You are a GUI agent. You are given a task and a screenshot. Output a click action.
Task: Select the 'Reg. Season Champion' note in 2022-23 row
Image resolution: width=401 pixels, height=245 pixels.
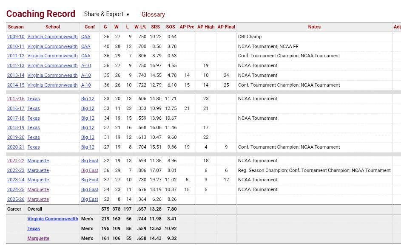[263, 170]
